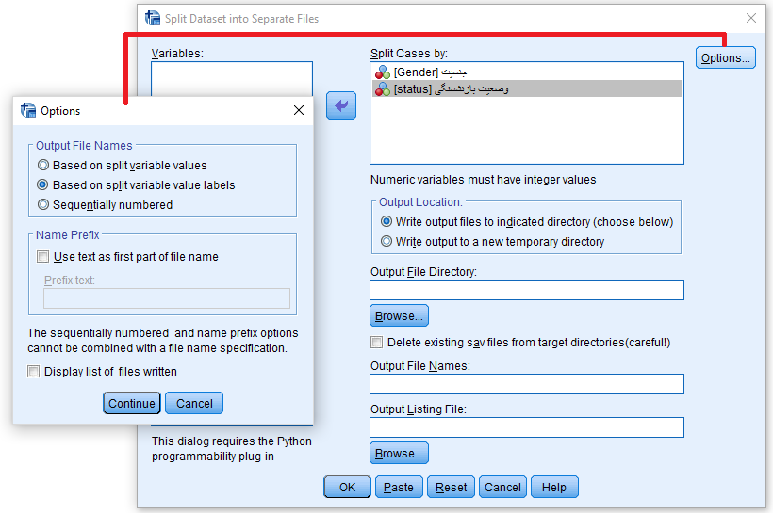Select write output to indicated directory
Screen dimensions: 773x513
[x=386, y=222]
